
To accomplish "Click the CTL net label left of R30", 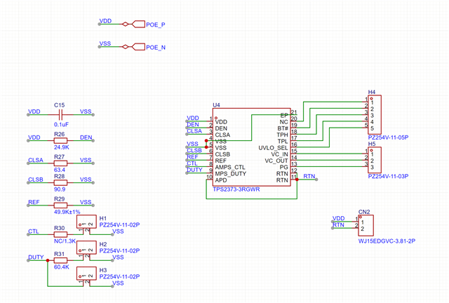I will (33, 231).
